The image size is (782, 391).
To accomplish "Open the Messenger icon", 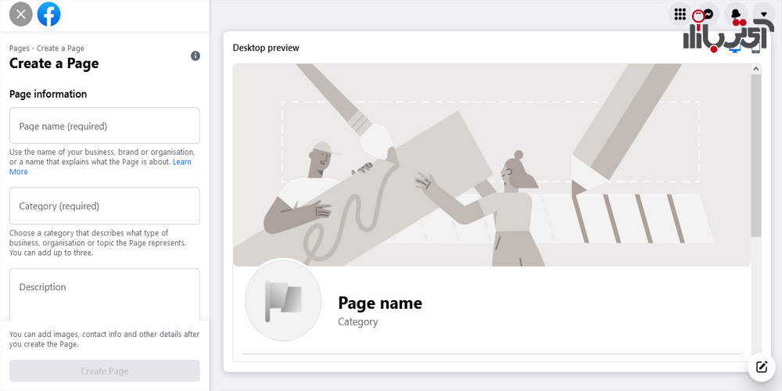I will point(708,14).
